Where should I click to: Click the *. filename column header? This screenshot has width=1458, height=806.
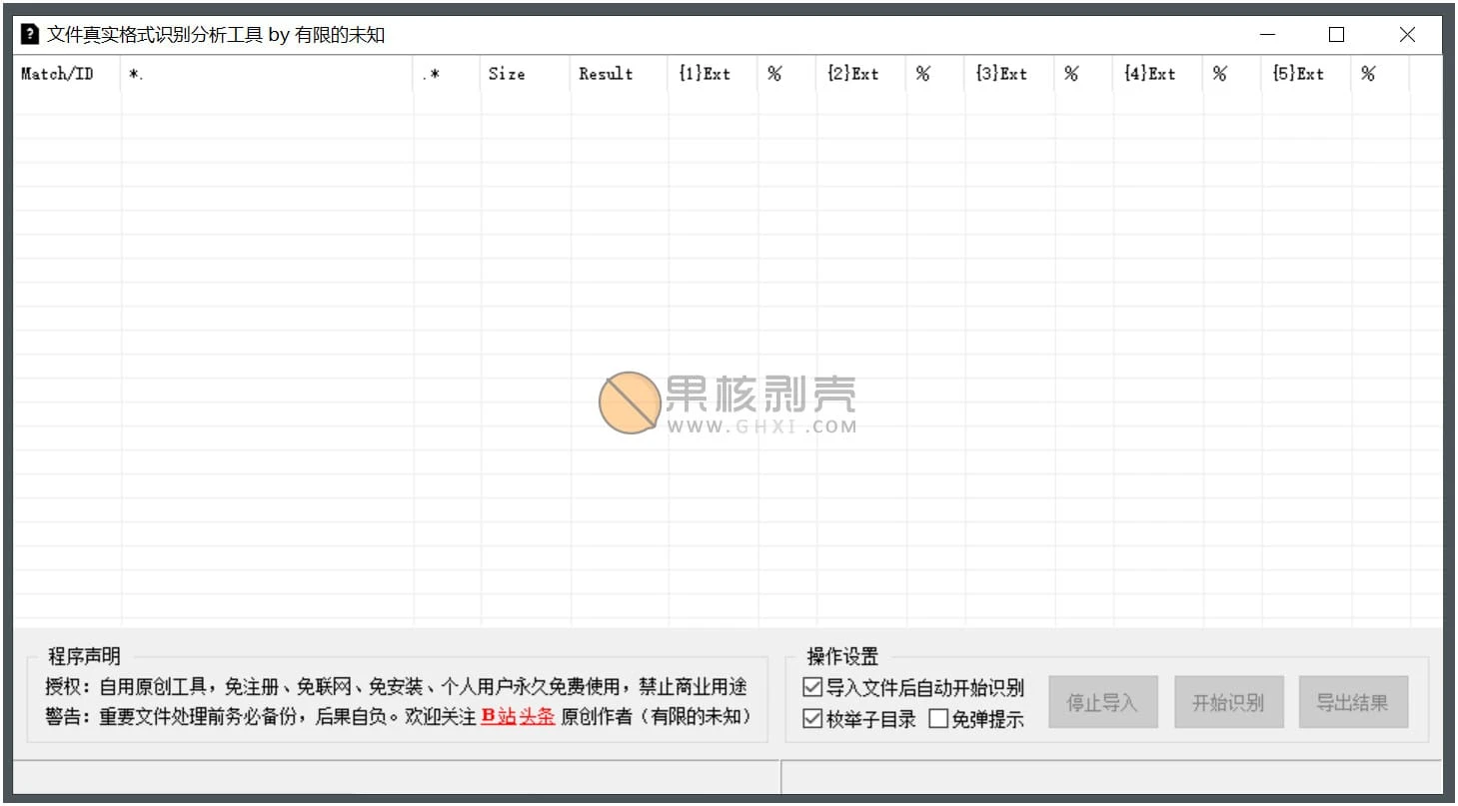267,74
